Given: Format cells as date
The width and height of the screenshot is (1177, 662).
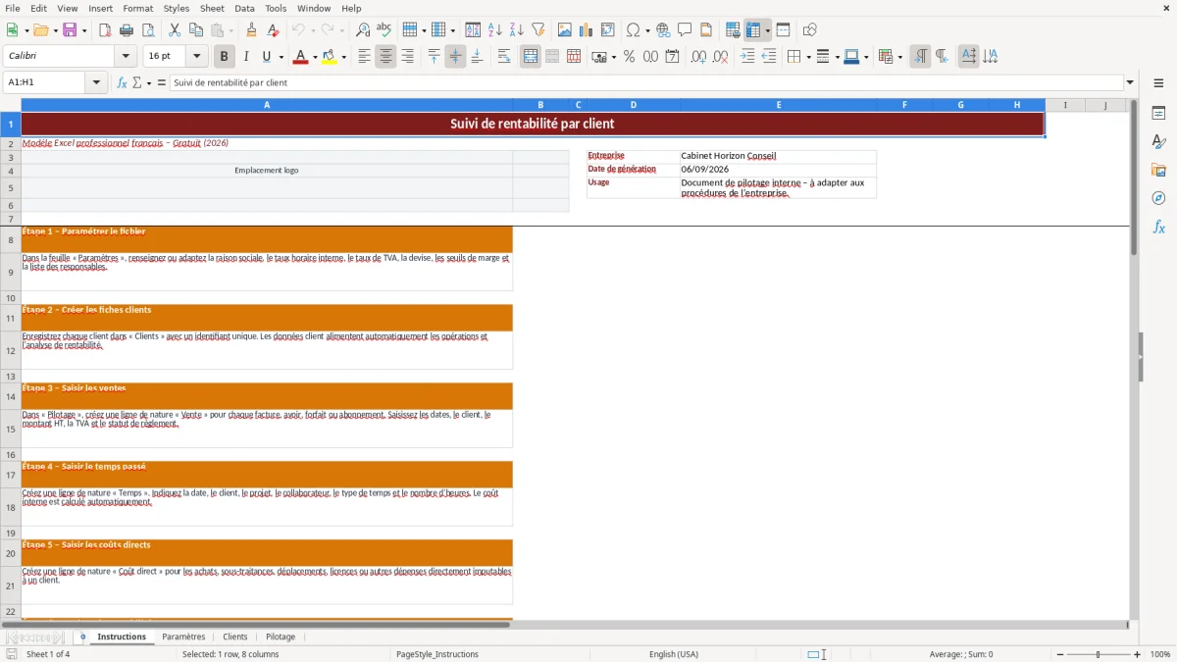Looking at the screenshot, I should 673,57.
